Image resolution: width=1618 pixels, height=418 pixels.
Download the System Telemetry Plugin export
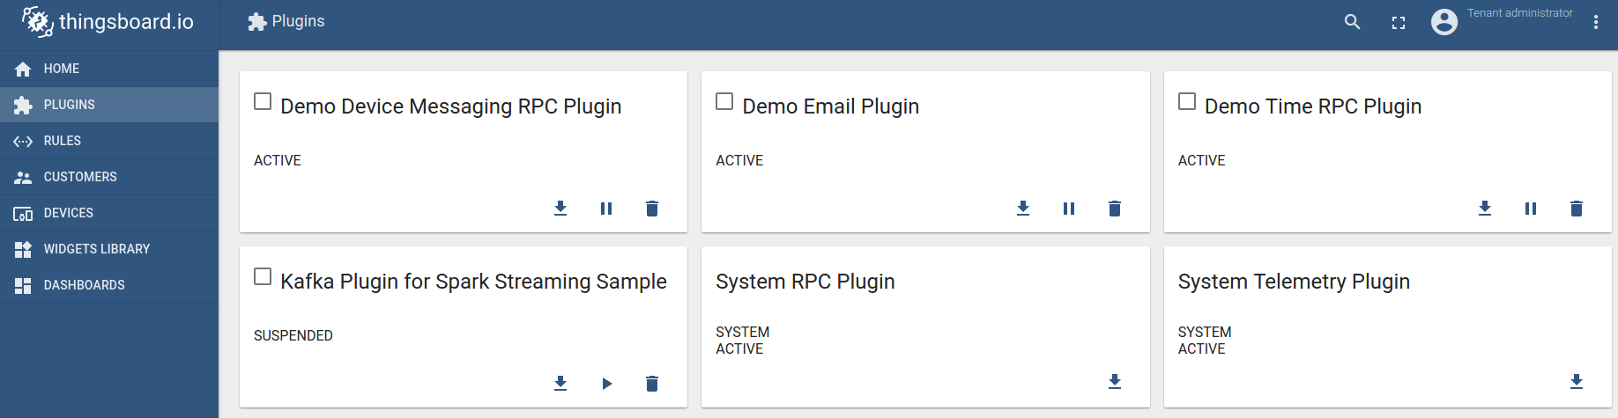(1577, 382)
